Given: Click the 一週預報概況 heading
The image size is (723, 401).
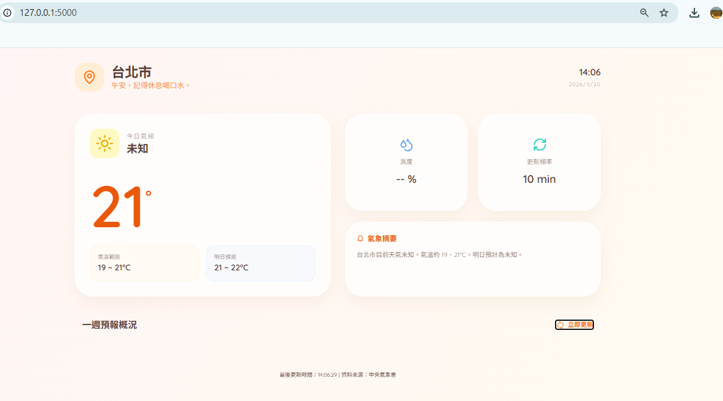Looking at the screenshot, I should (108, 324).
